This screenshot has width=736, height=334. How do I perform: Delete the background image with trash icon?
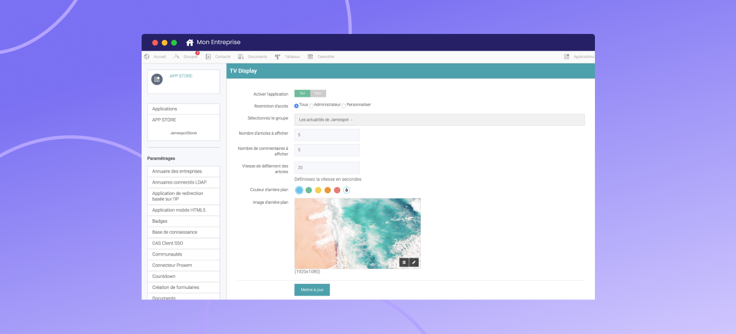point(404,262)
